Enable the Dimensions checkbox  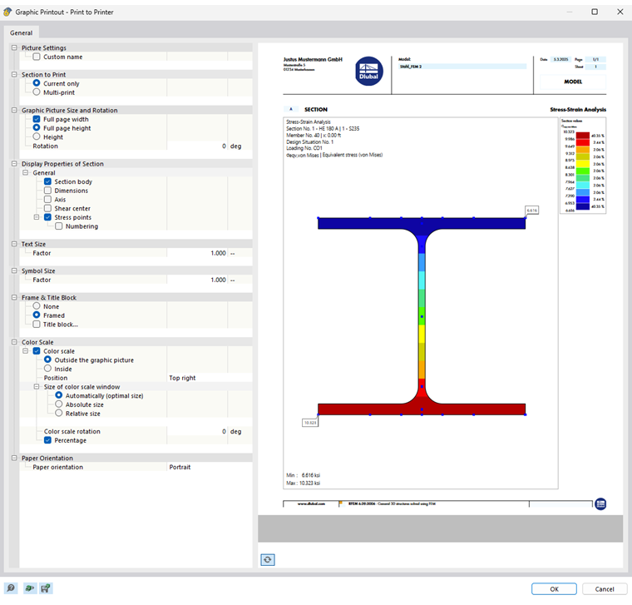click(x=47, y=191)
